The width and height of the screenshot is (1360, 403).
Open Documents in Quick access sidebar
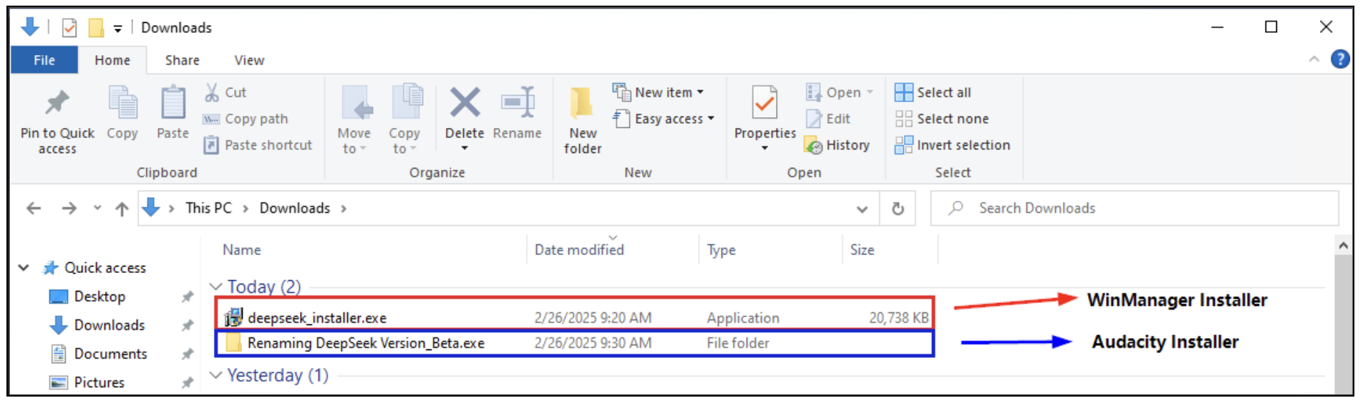(110, 354)
